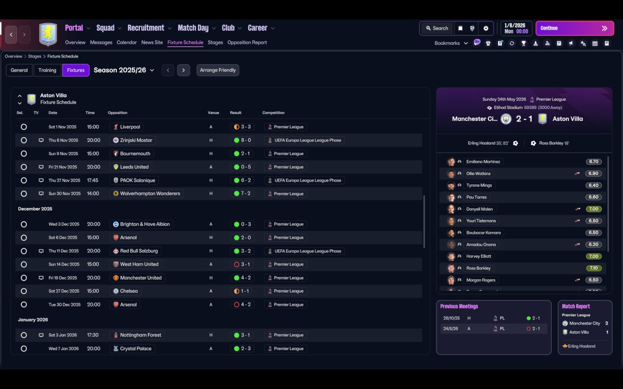Viewport: 623px width, 389px height.
Task: Select the Wolverhampton Wanderers fixture radio button
Action: [24, 194]
